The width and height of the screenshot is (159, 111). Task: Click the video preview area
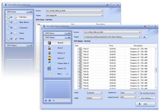[x=57, y=90]
